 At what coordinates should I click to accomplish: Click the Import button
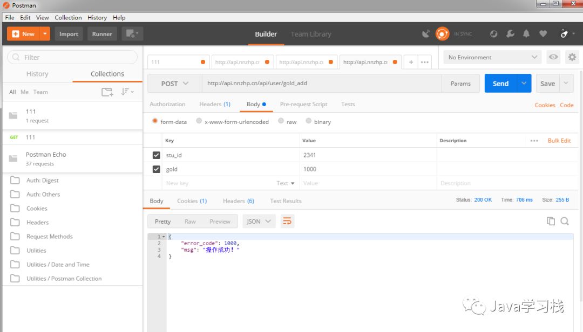pos(69,34)
